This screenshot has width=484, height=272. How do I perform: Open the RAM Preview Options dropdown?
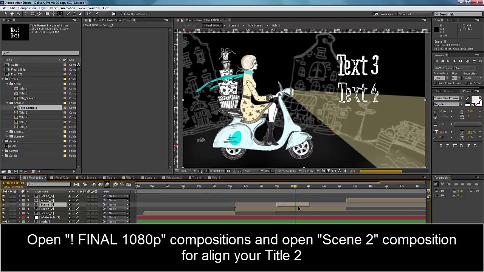(455, 68)
